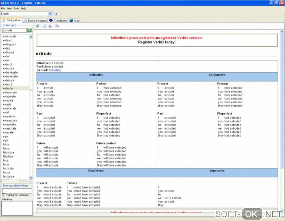Select fabric in the verb list
Screen dimensions: 285x221
6,148
